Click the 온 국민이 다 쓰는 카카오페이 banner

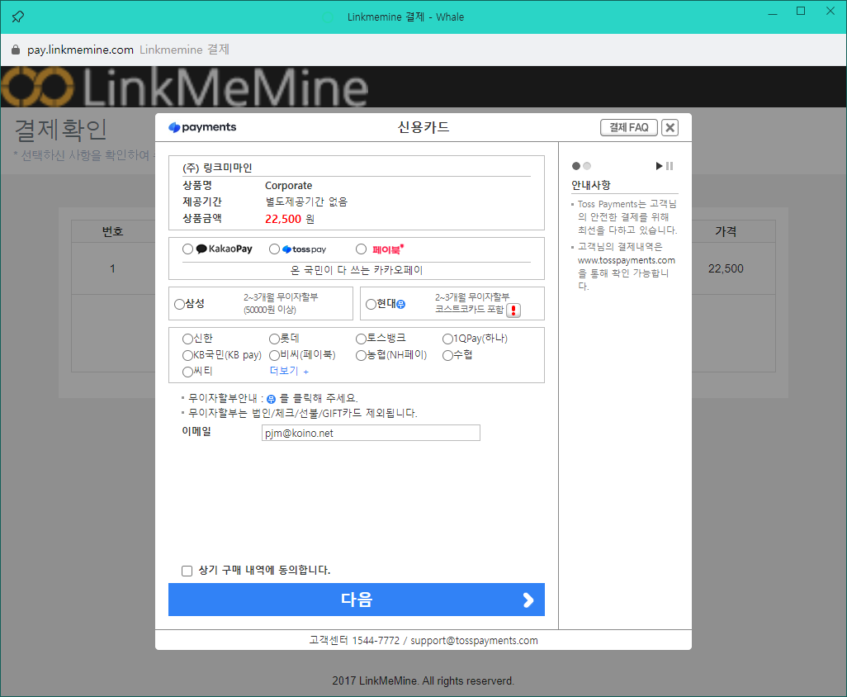pyautogui.click(x=357, y=270)
